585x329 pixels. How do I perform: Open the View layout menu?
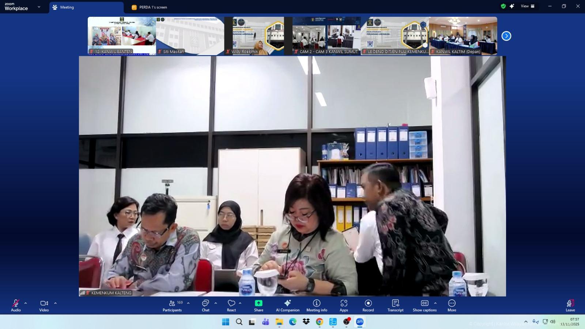tap(527, 6)
